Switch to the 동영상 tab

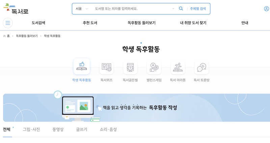coord(58,130)
